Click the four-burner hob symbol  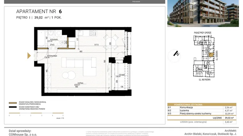coord(92,33)
